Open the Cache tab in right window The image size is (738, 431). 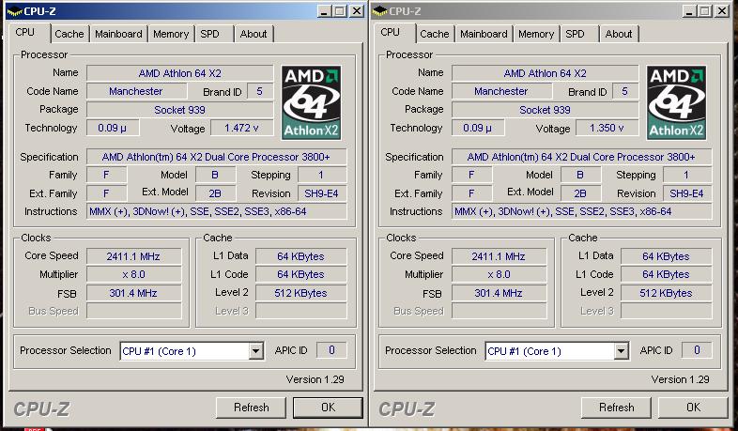click(435, 34)
